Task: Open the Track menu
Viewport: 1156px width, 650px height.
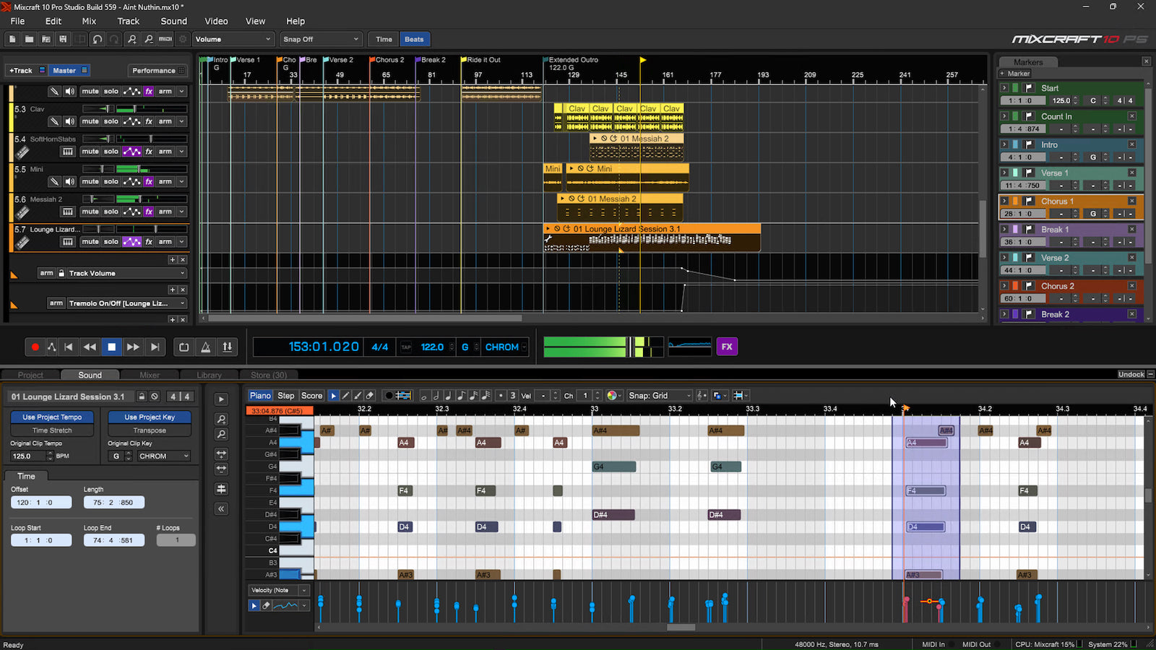Action: point(128,21)
